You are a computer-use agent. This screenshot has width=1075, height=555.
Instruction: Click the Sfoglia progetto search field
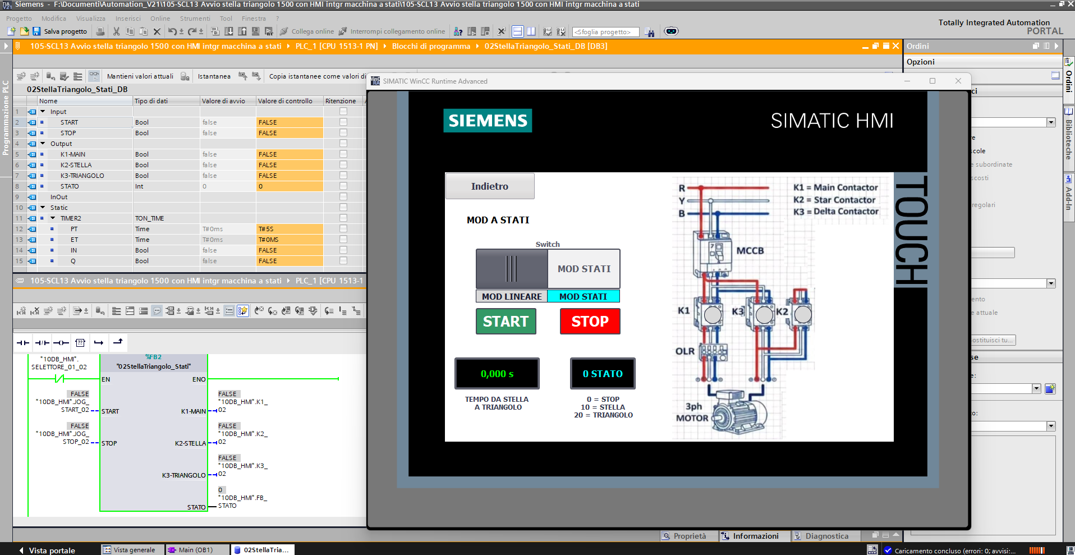pyautogui.click(x=605, y=32)
